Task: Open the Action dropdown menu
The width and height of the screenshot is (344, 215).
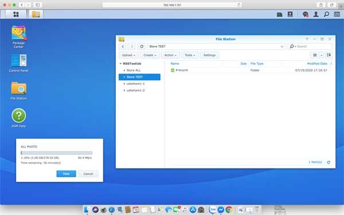Action: coord(170,55)
